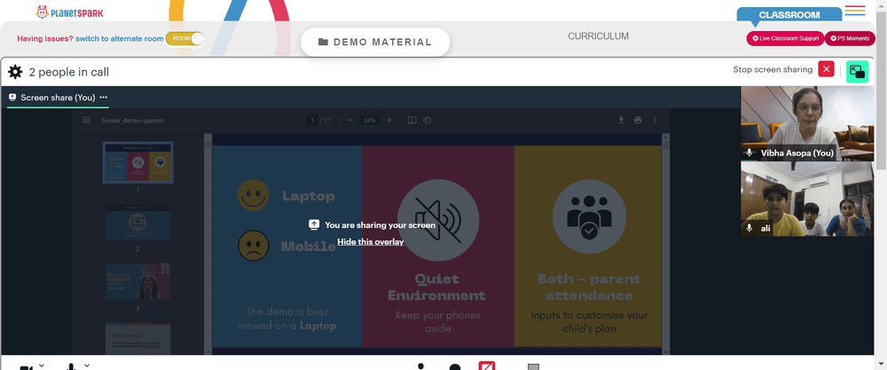Click Live Classroom Support button
This screenshot has height=370, width=887.
coord(785,38)
